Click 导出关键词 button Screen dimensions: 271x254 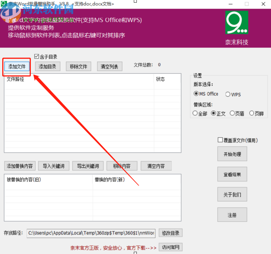tap(88, 166)
